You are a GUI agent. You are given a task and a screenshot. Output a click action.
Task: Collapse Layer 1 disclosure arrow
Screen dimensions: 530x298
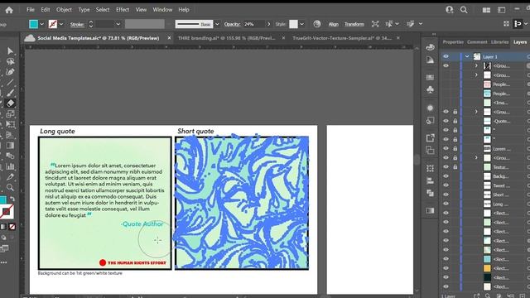pos(467,56)
